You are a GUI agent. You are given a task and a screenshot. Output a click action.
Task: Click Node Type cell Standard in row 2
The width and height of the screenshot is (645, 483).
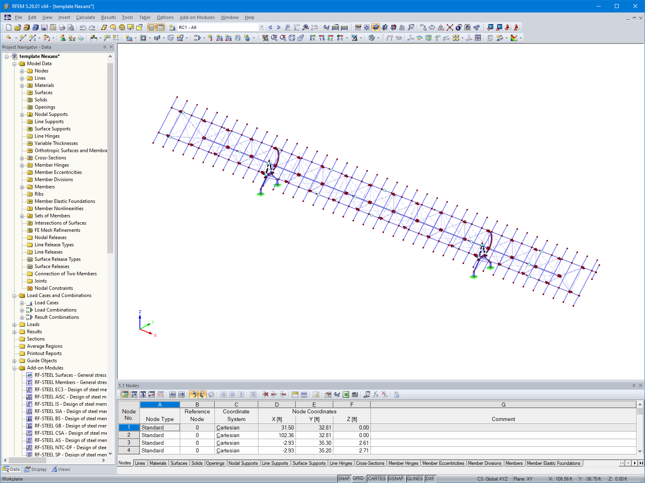[160, 435]
